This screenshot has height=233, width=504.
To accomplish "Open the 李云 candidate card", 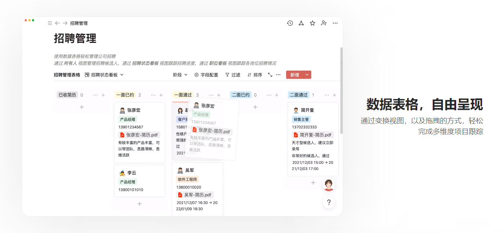I will (x=139, y=181).
